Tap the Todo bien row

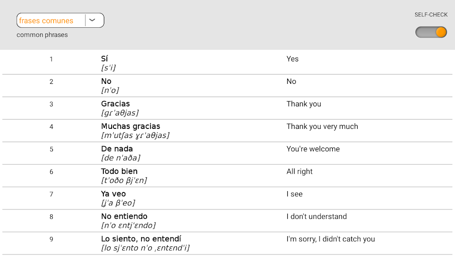[x=227, y=176]
